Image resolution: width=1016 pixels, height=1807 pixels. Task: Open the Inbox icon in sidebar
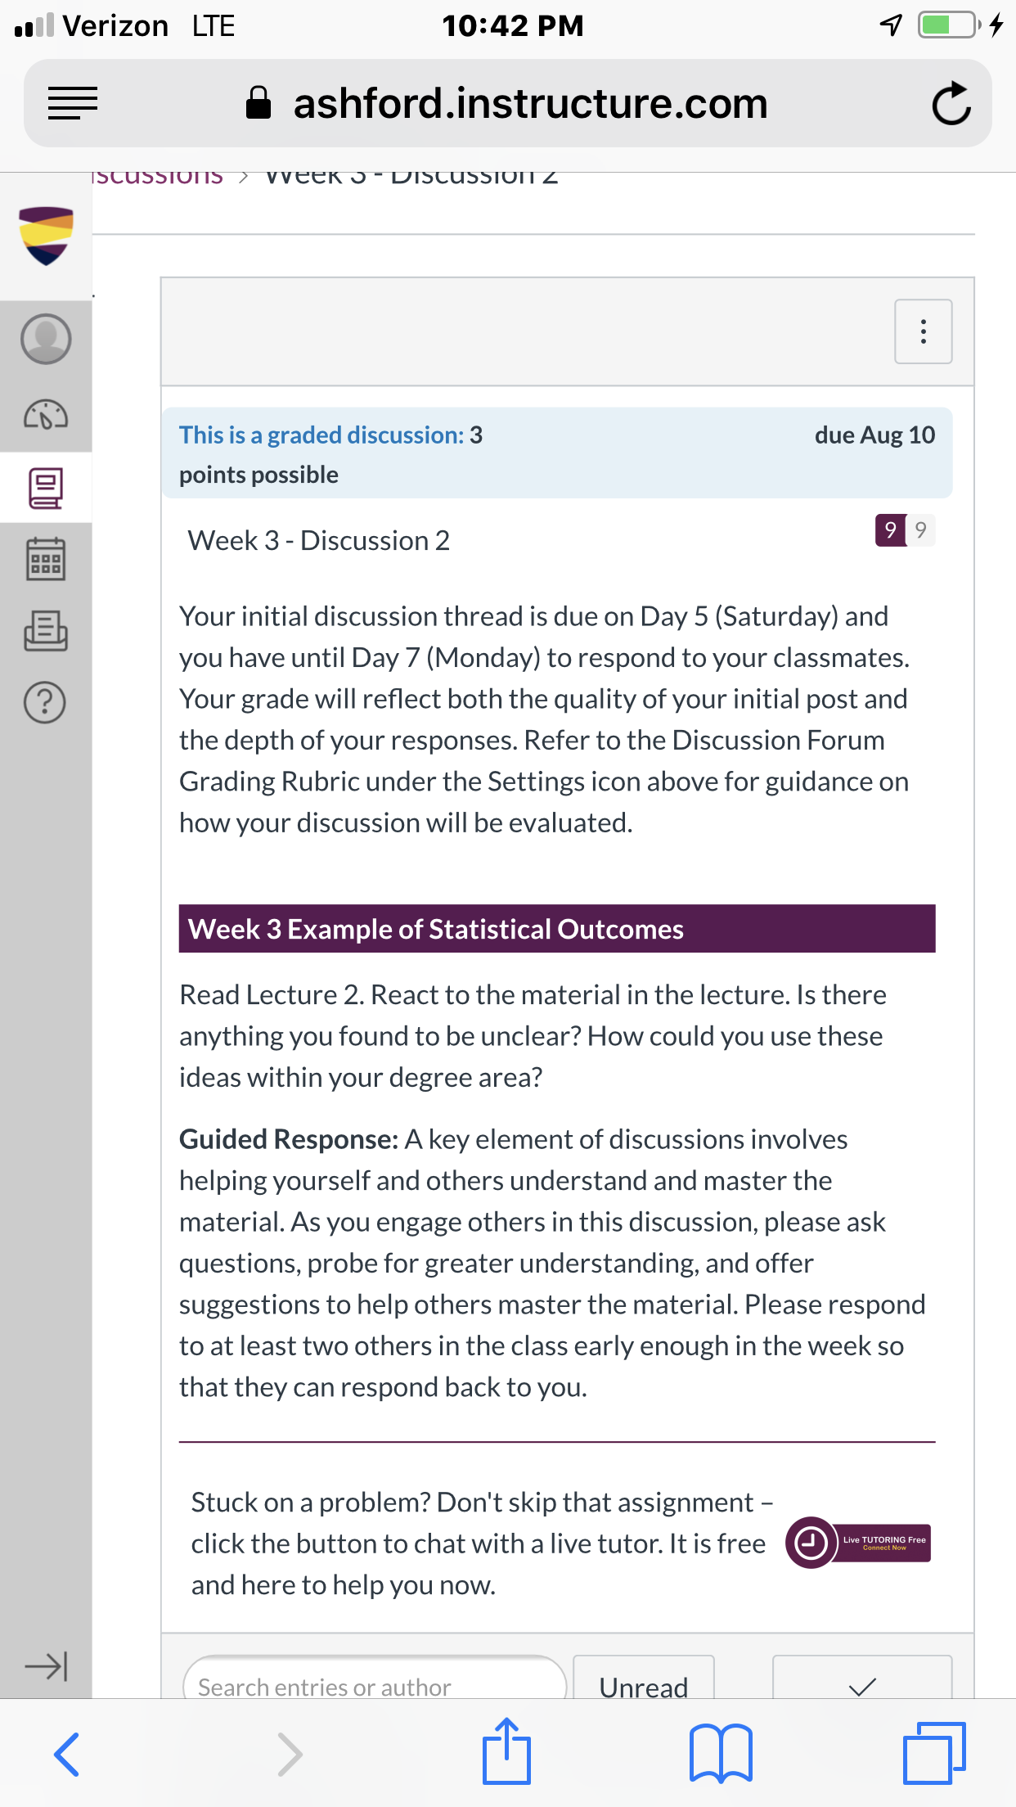coord(46,631)
